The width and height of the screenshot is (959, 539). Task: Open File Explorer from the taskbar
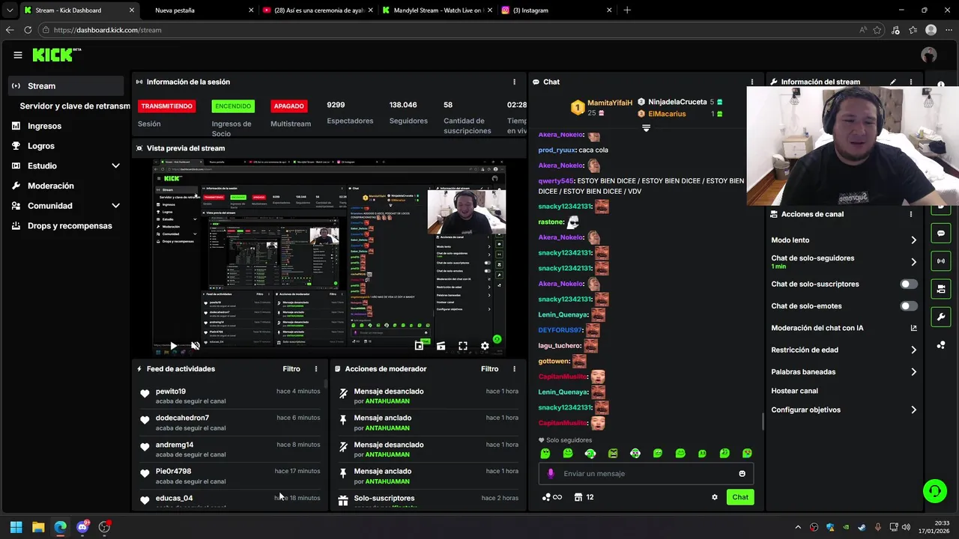click(x=38, y=527)
